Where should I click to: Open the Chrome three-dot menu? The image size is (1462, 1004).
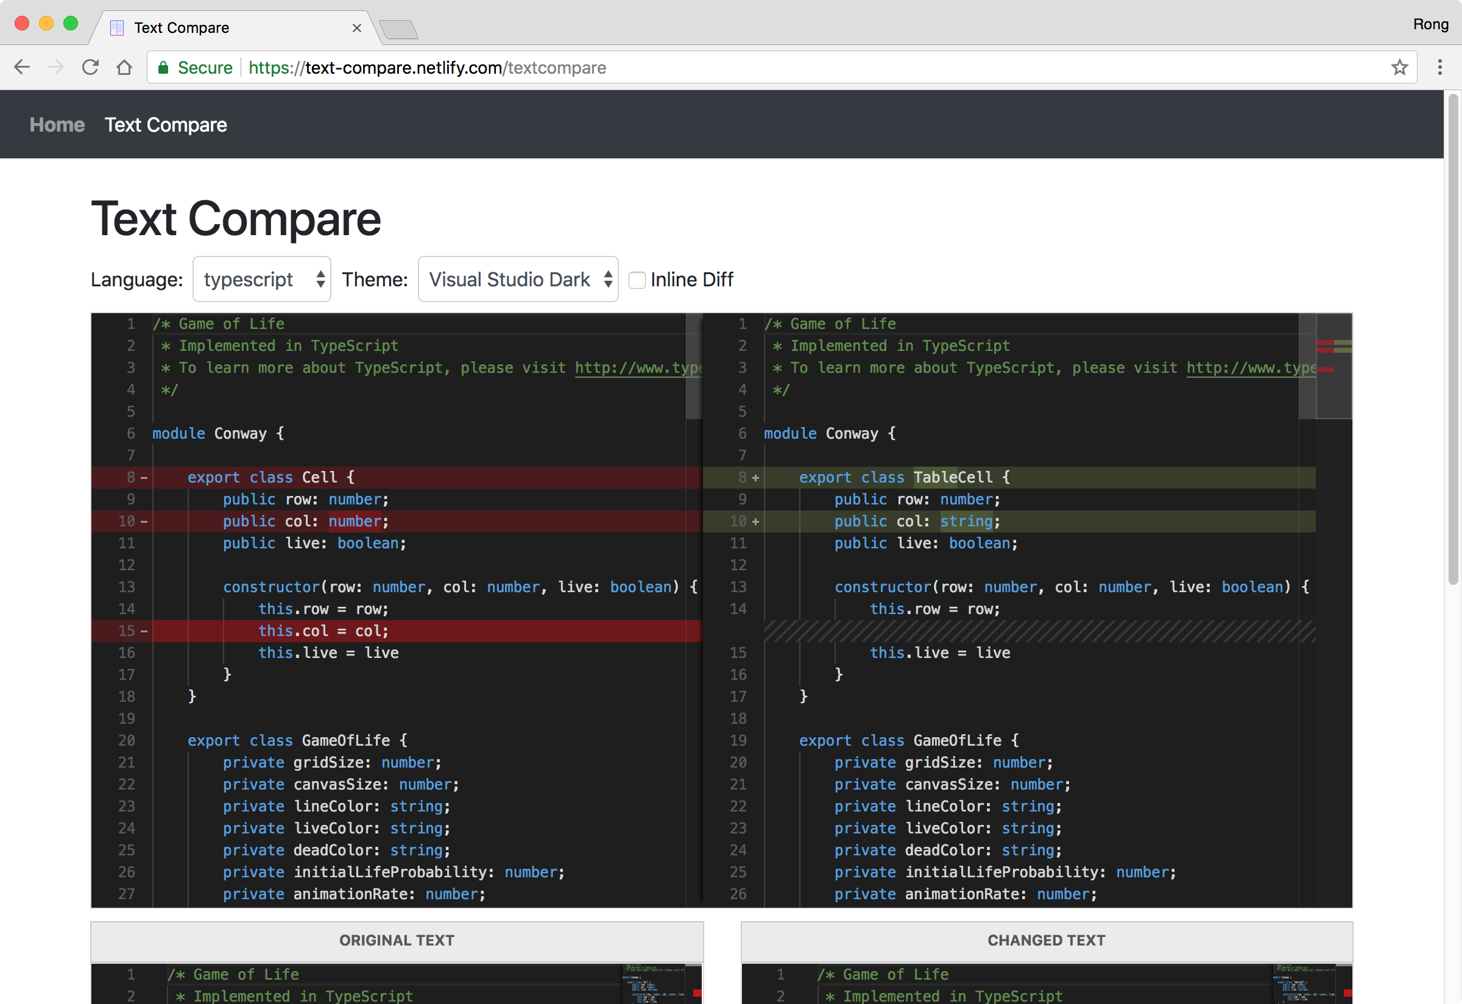1439,67
